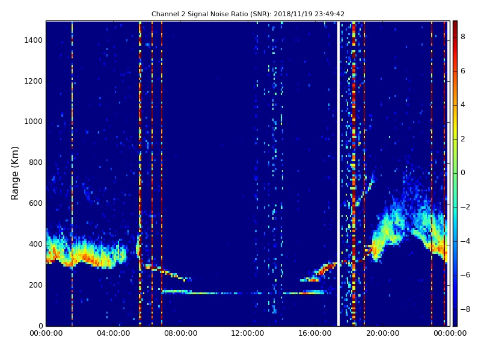Image resolution: width=481 pixels, height=361 pixels.
Task: Click the dark red top of the colorbar
Action: pos(455,26)
